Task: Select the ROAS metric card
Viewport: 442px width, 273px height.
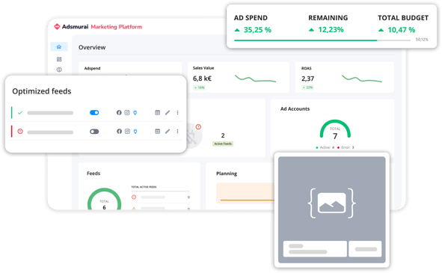Action: click(345, 77)
